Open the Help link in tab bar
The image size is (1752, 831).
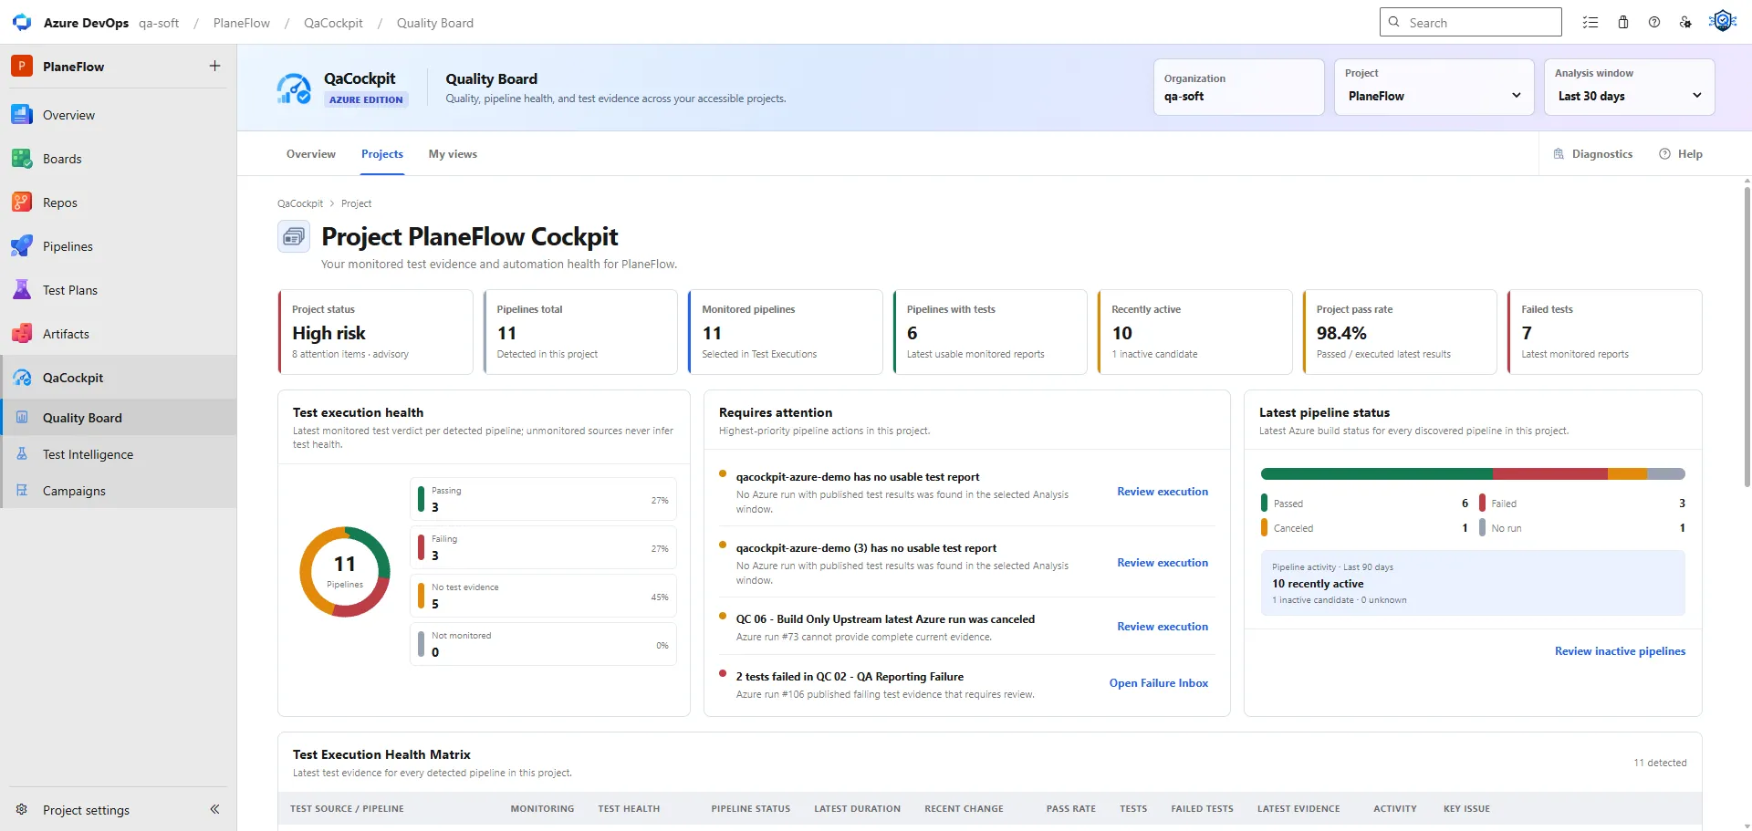point(1681,154)
